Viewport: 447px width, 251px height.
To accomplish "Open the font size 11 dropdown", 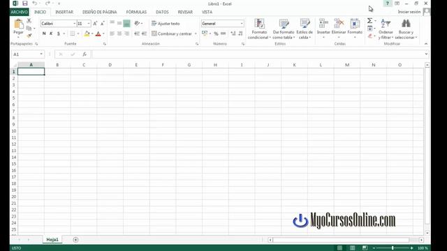I will coord(89,24).
